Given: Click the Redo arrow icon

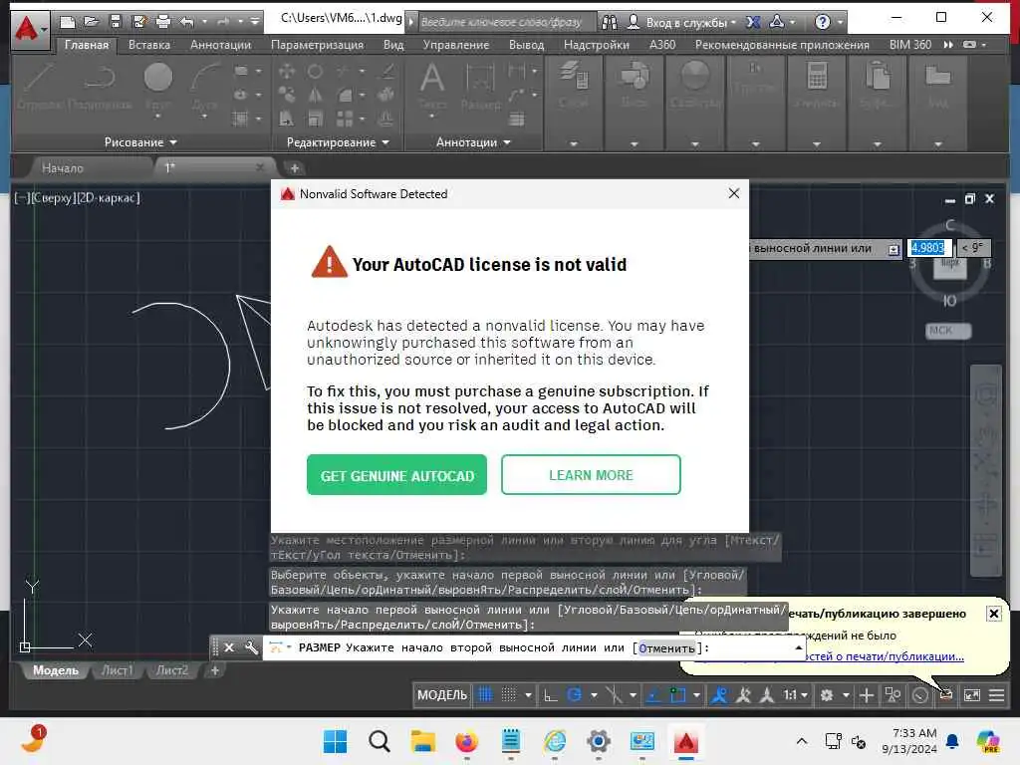Looking at the screenshot, I should click(x=223, y=22).
